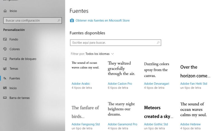Click the Fuentes page title
Image resolution: width=218 pixels, height=131 pixels.
click(x=79, y=11)
